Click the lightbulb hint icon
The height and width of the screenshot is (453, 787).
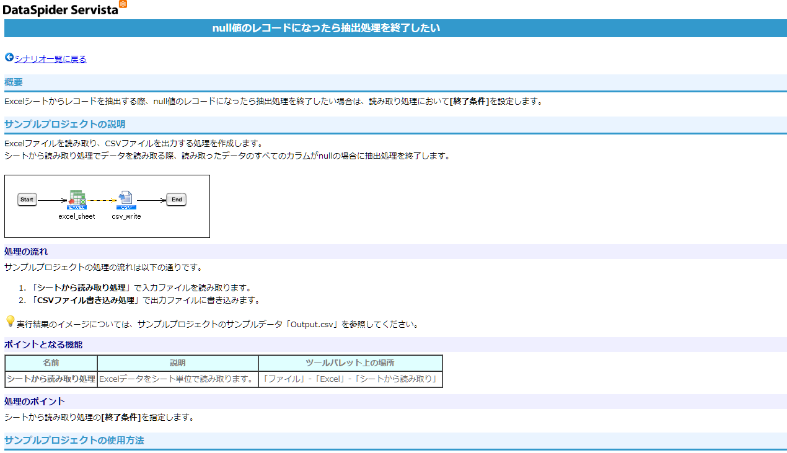(10, 321)
